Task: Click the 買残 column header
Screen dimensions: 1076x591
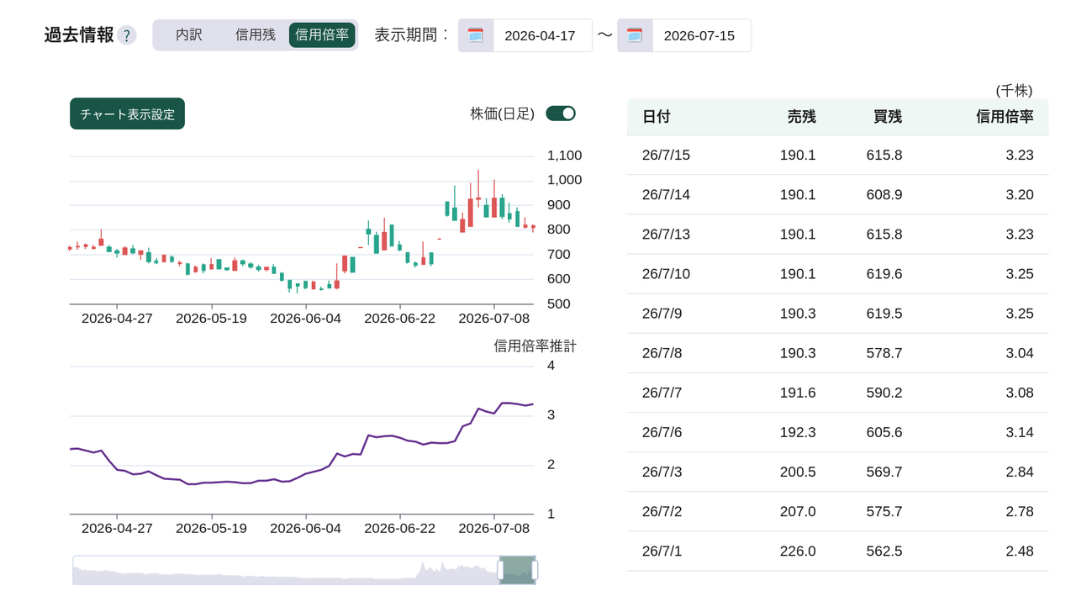Action: click(888, 117)
